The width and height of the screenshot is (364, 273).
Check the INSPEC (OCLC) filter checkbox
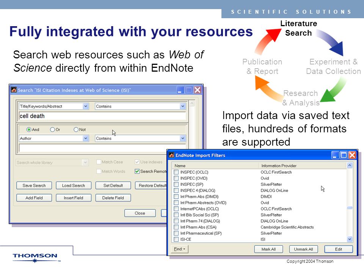pos(176,172)
